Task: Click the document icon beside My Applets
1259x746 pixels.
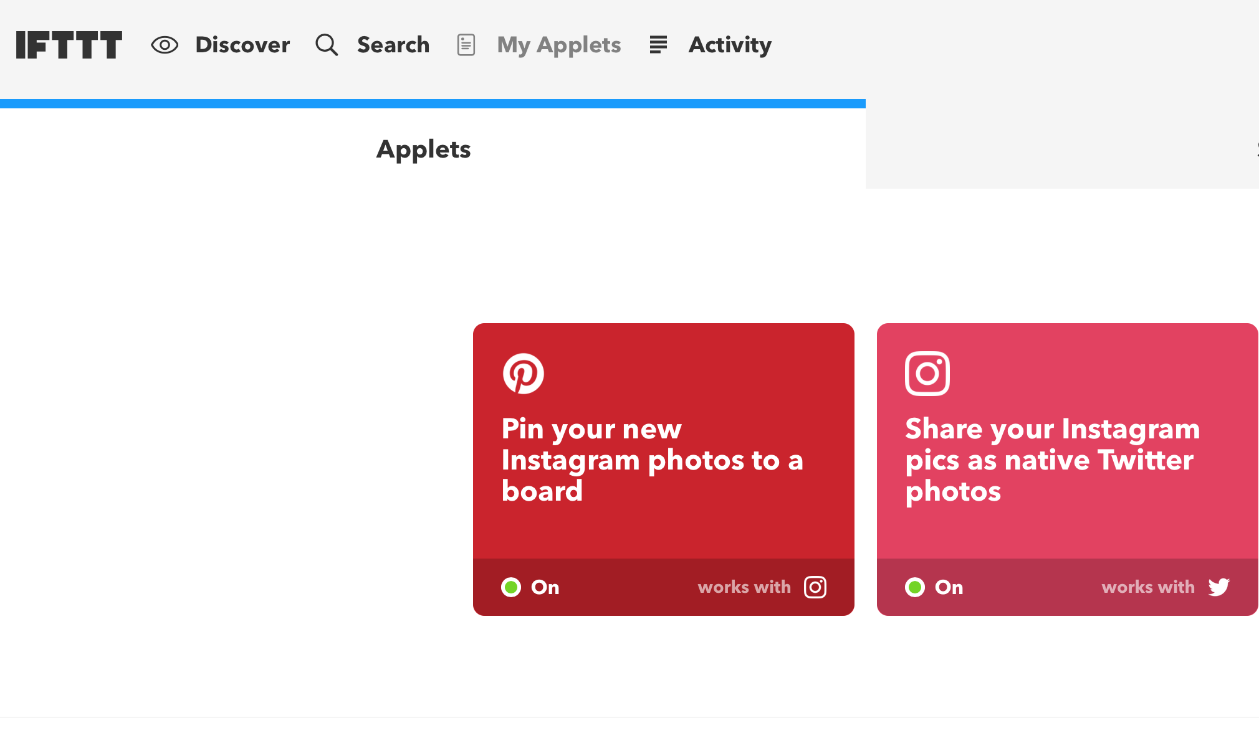Action: (x=466, y=44)
